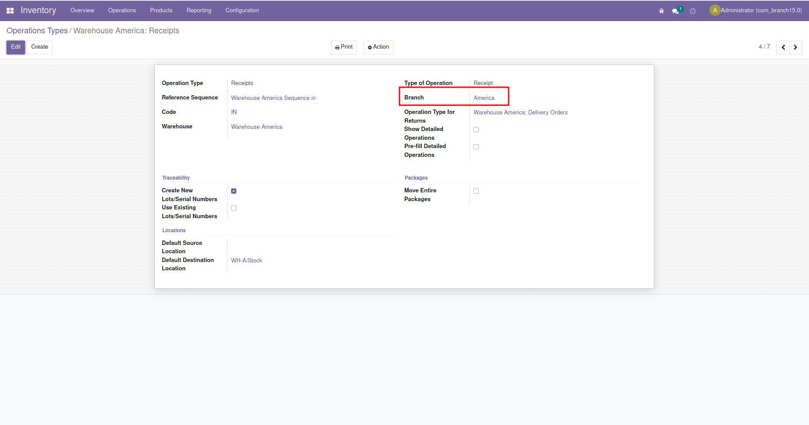Click the debug bug icon
Screen dimensions: 809x425
[x=661, y=11]
